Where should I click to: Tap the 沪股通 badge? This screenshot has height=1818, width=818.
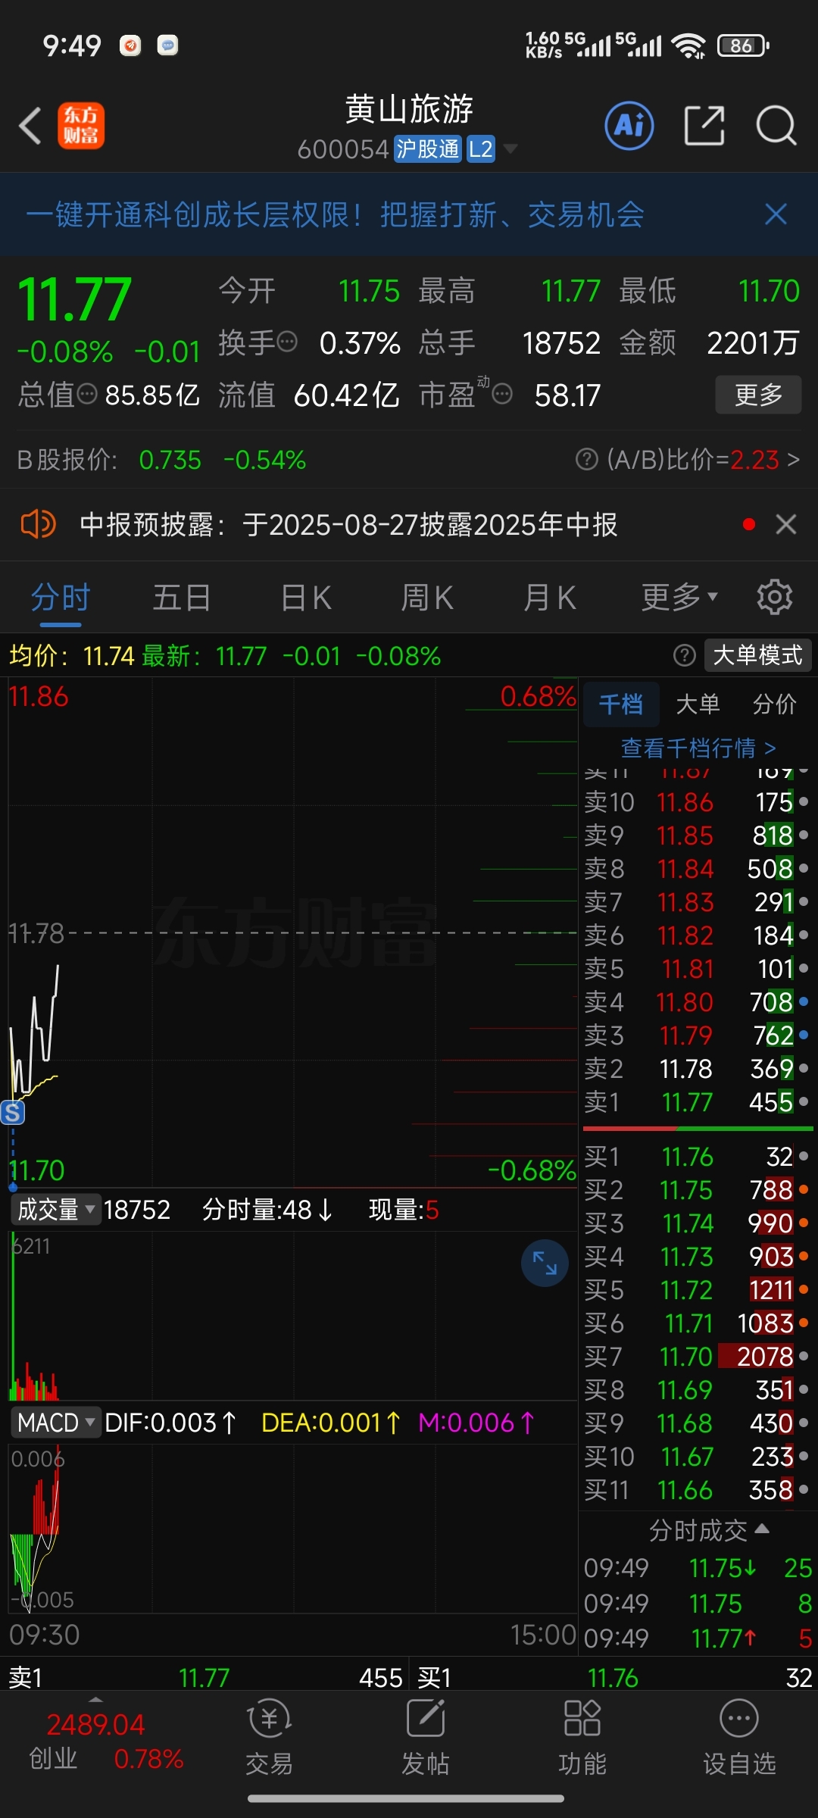[x=428, y=148]
